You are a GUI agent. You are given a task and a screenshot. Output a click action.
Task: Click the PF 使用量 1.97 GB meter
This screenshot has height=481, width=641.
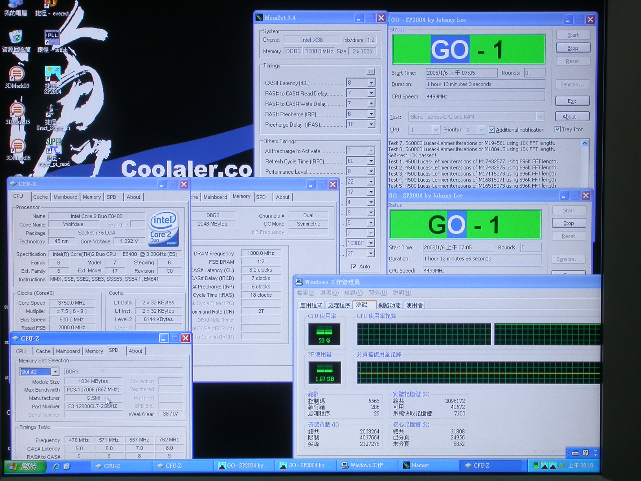point(324,372)
